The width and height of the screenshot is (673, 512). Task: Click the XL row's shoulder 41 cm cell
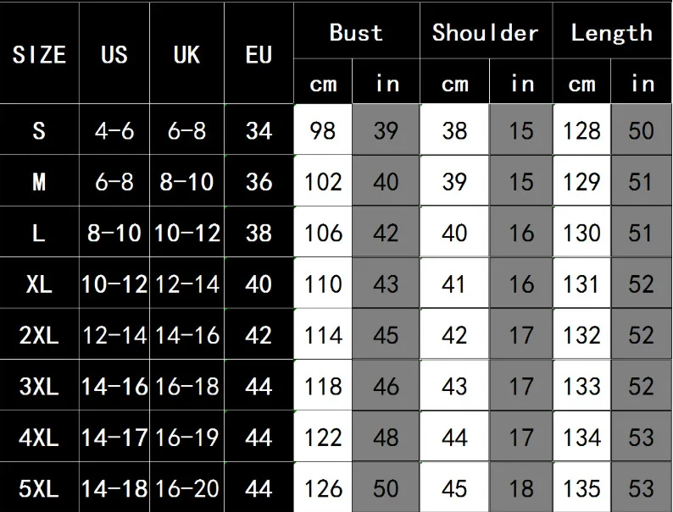pyautogui.click(x=454, y=284)
